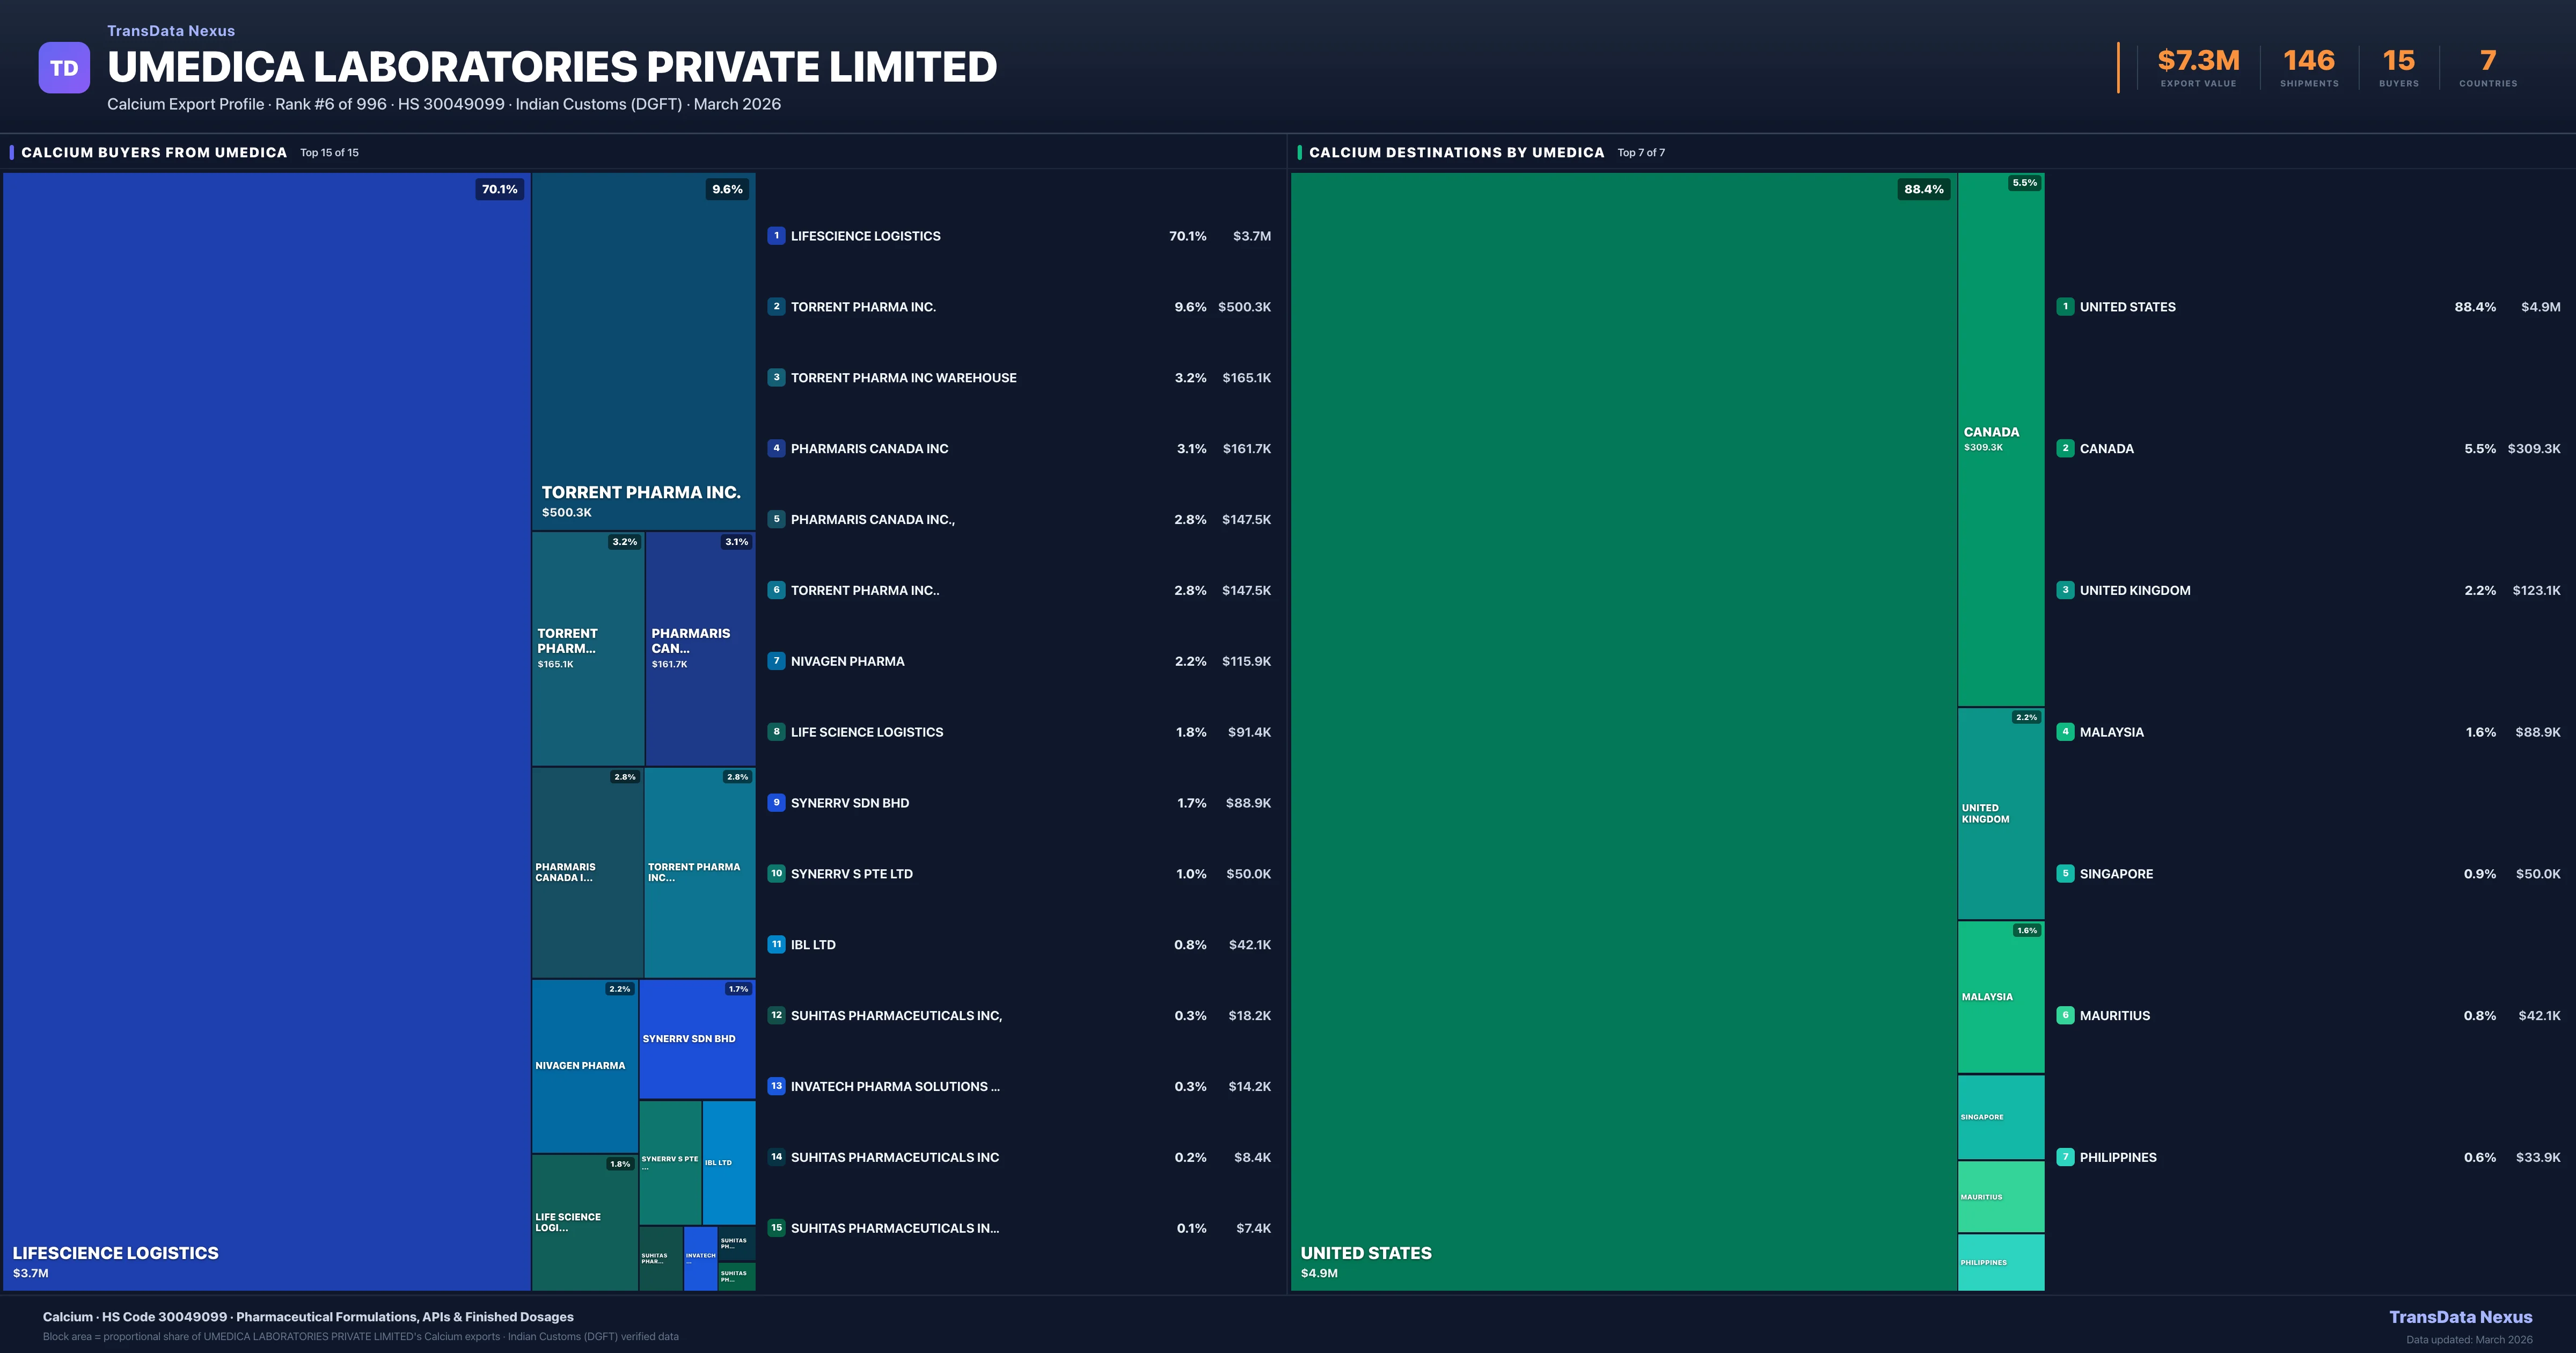The height and width of the screenshot is (1353, 2576).
Task: Click the Calcium Buyers from Umedica heading
Action: 154,152
